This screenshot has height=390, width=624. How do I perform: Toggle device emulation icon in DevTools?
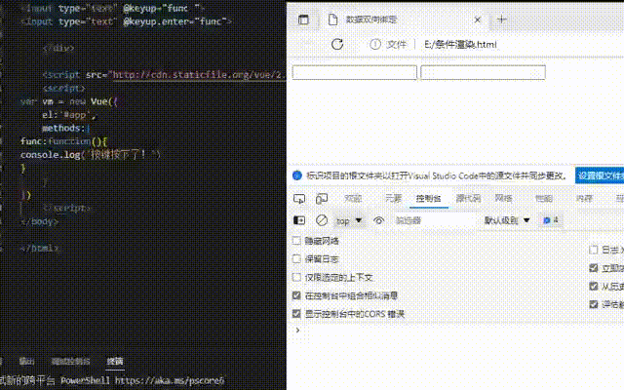pos(322,198)
